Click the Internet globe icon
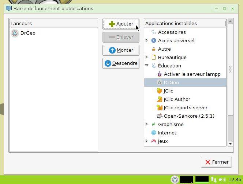This screenshot has height=184, width=243. 154,133
